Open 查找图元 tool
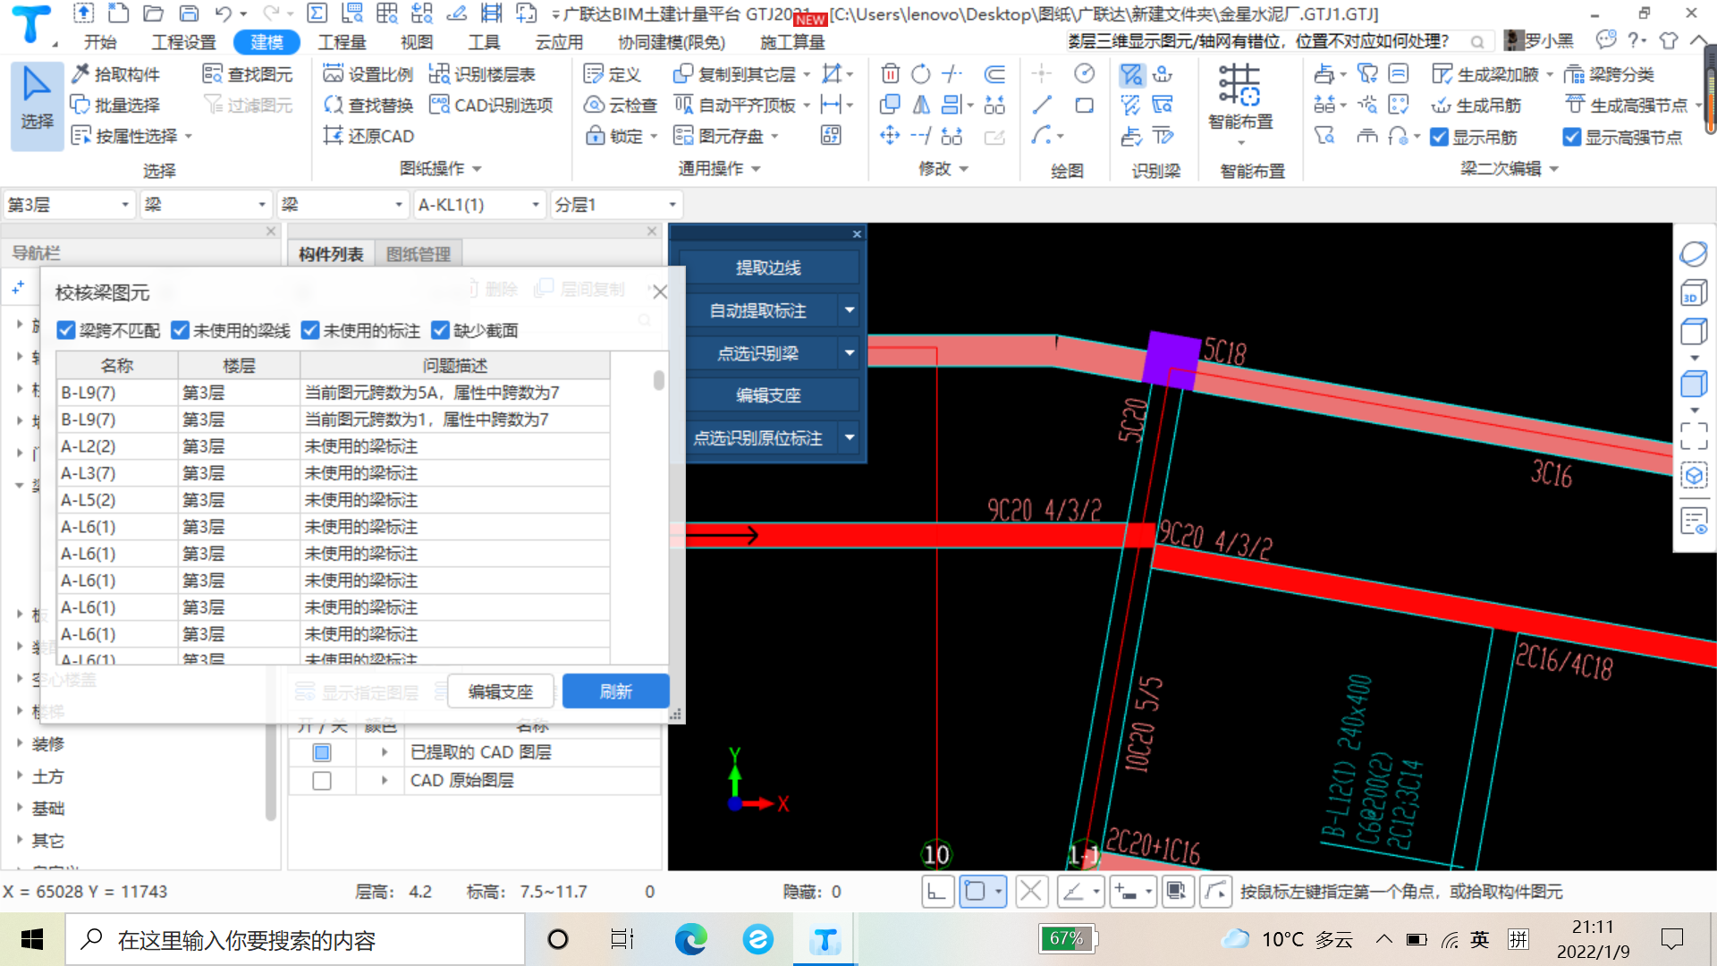 coord(248,74)
